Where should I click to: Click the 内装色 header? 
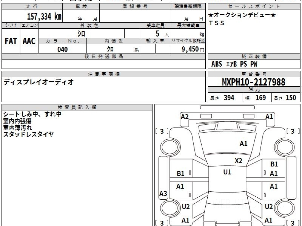113,41
